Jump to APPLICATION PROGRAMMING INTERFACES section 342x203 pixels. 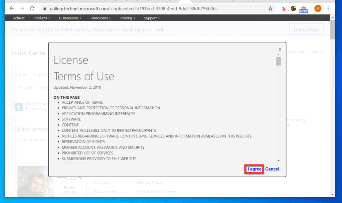point(99,114)
